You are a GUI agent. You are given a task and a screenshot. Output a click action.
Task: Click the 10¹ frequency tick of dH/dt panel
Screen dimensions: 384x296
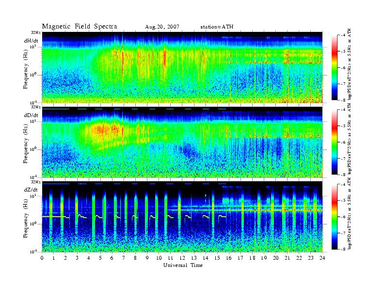click(33, 46)
